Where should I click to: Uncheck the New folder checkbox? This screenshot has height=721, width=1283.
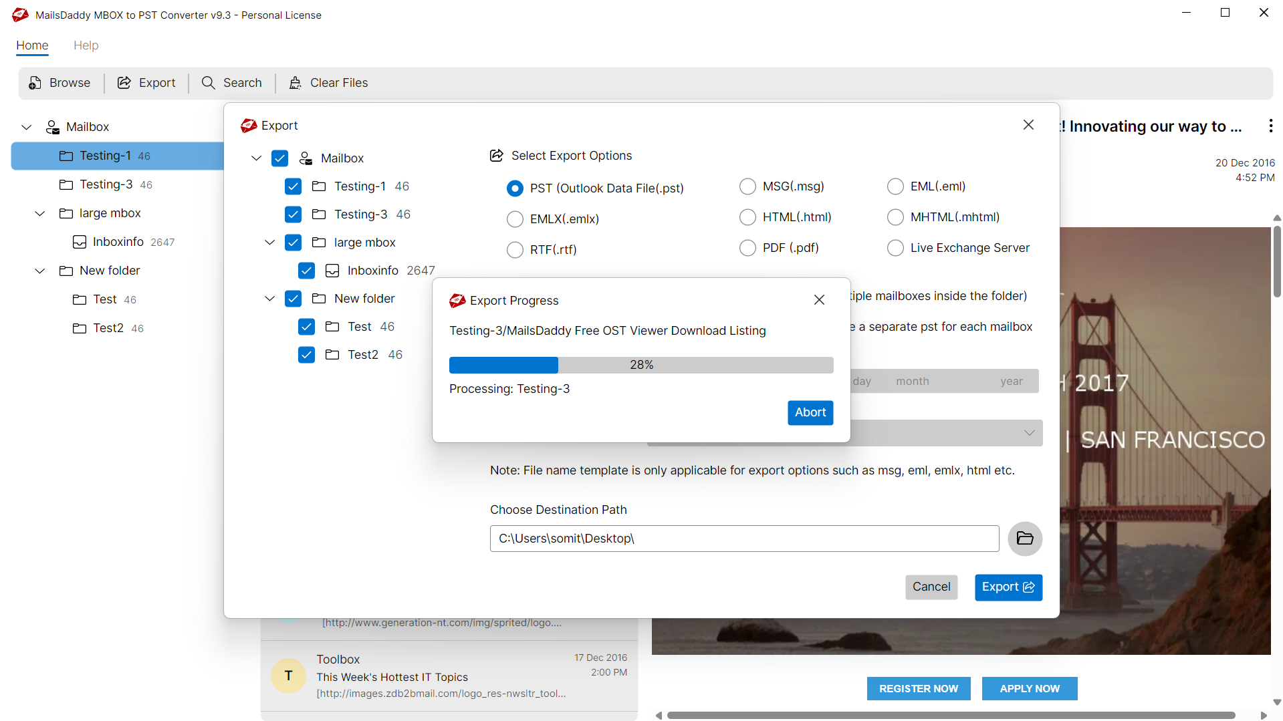[293, 299]
